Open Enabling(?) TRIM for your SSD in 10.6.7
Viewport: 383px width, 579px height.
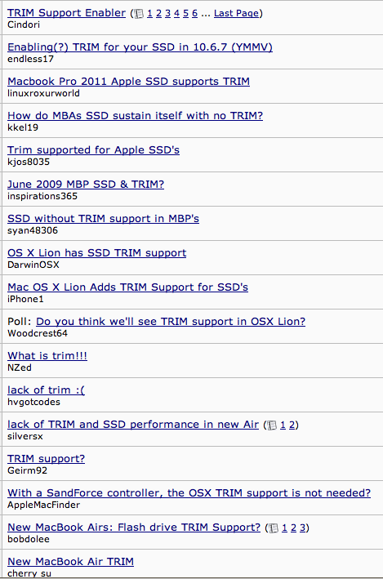pos(140,47)
